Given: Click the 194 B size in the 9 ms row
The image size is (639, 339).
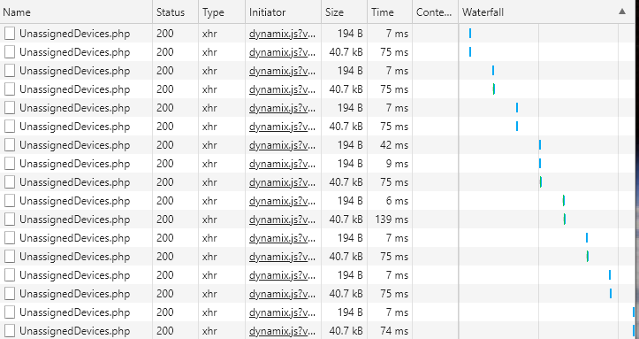Looking at the screenshot, I should click(350, 164).
